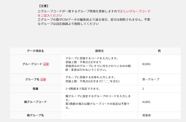Click the example value 第一グループ
186x122 pixels.
pyautogui.click(x=151, y=79)
